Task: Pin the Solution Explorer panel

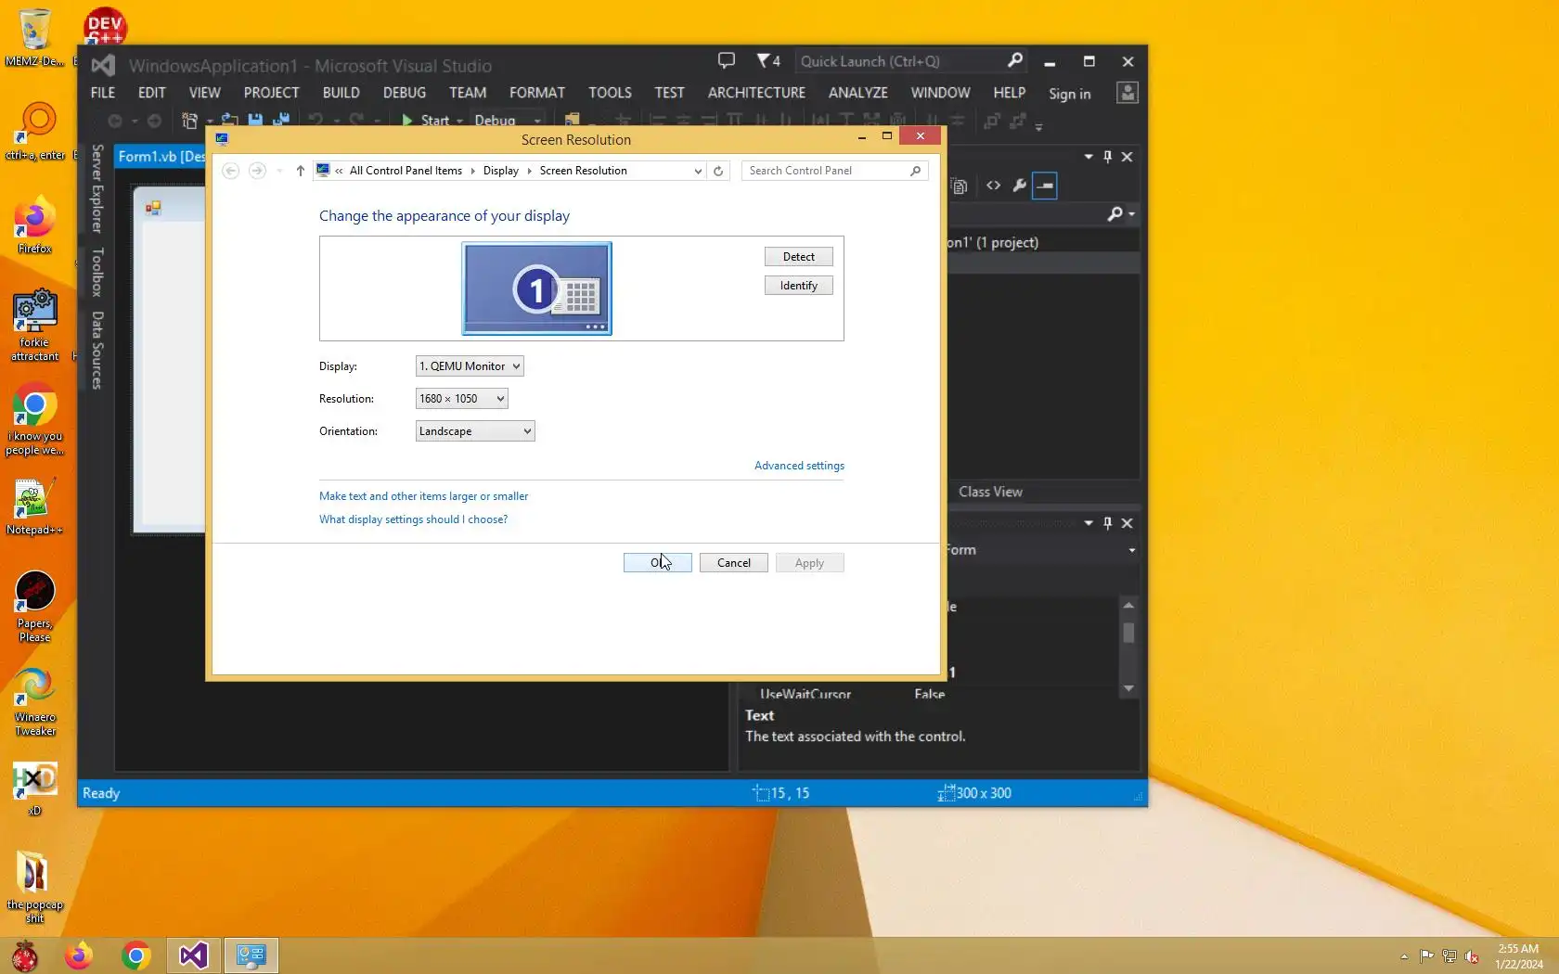Action: pos(1107,157)
